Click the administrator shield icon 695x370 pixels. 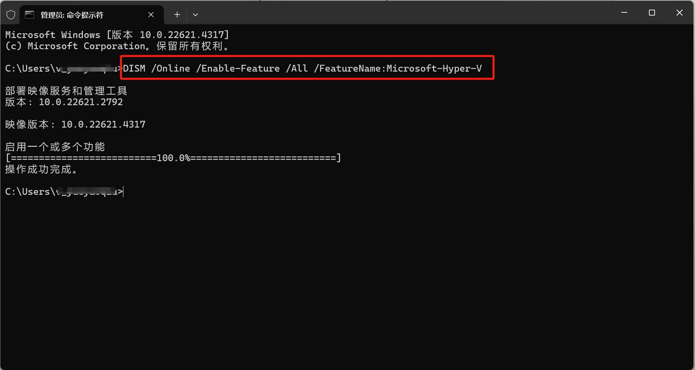coord(11,15)
